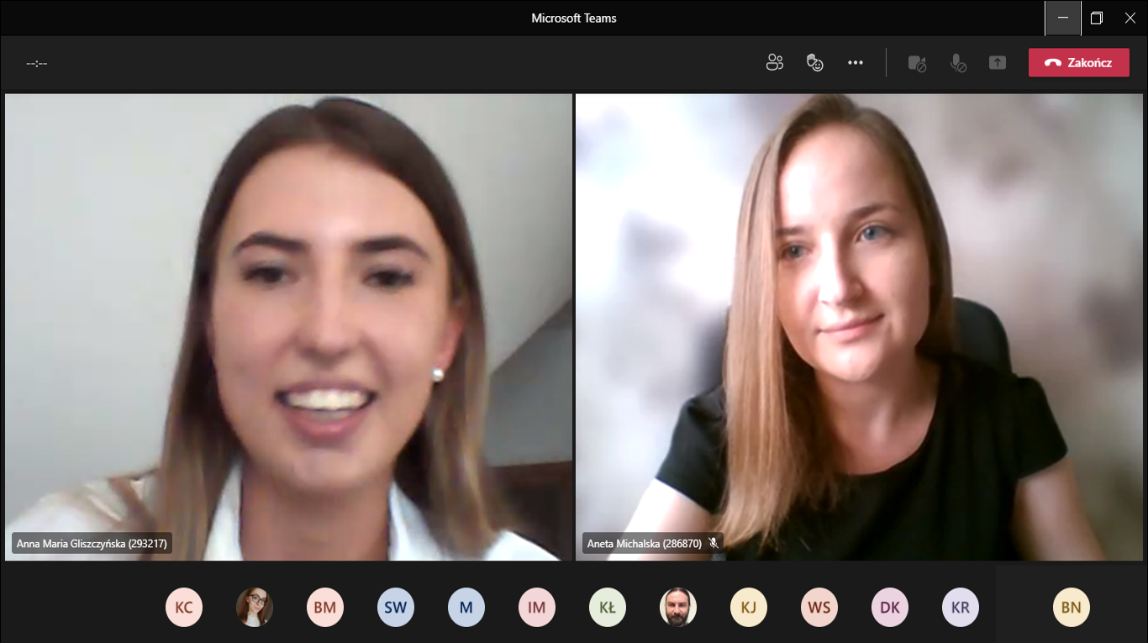Select the IM participant avatar
The height and width of the screenshot is (643, 1148).
point(537,607)
